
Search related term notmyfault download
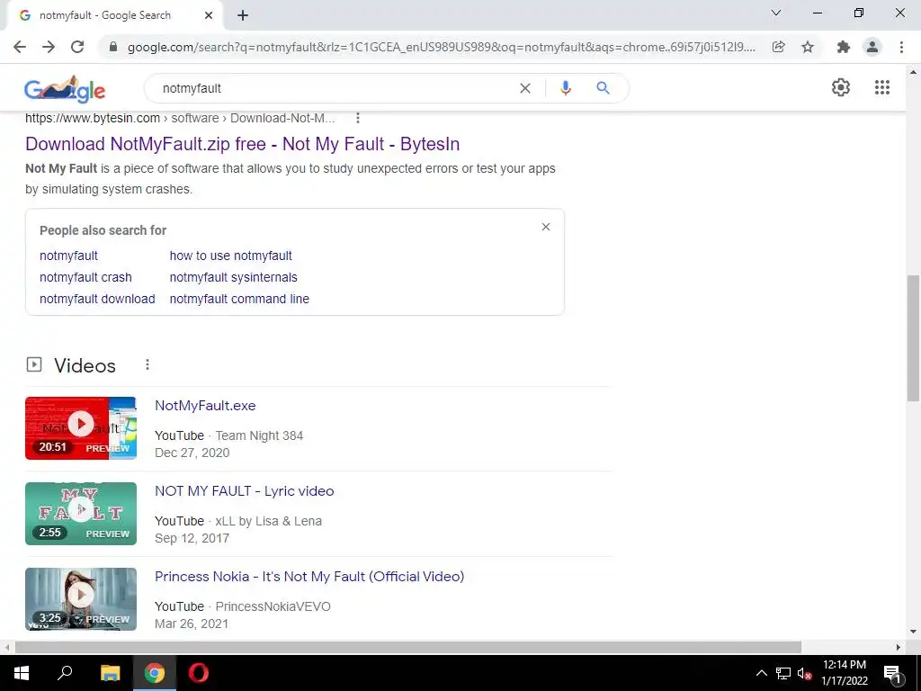[97, 299]
